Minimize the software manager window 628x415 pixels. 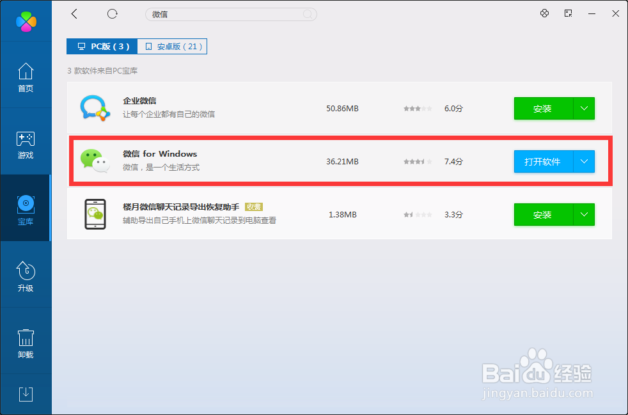pyautogui.click(x=592, y=13)
